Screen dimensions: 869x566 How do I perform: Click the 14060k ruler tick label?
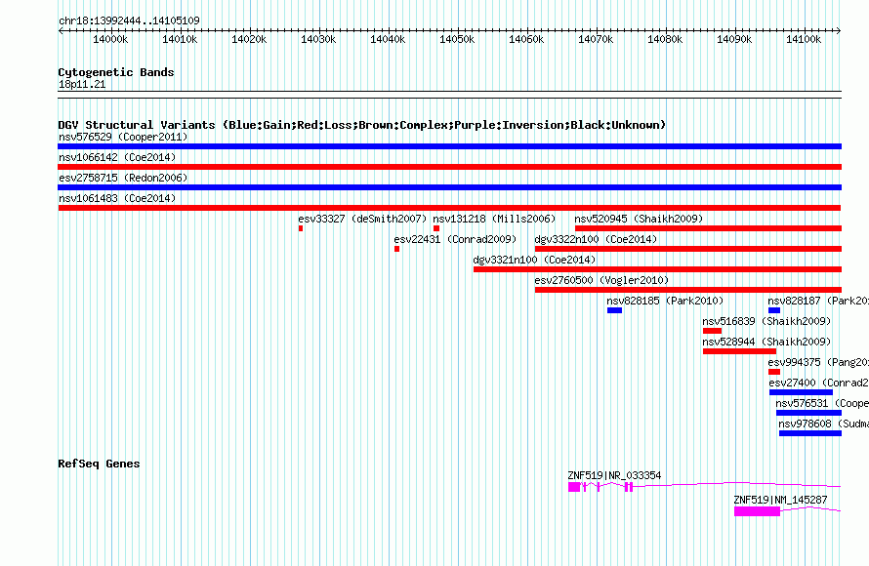[526, 39]
